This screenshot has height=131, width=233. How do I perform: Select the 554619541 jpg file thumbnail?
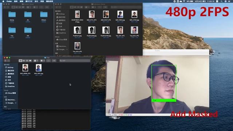(x=78, y=14)
